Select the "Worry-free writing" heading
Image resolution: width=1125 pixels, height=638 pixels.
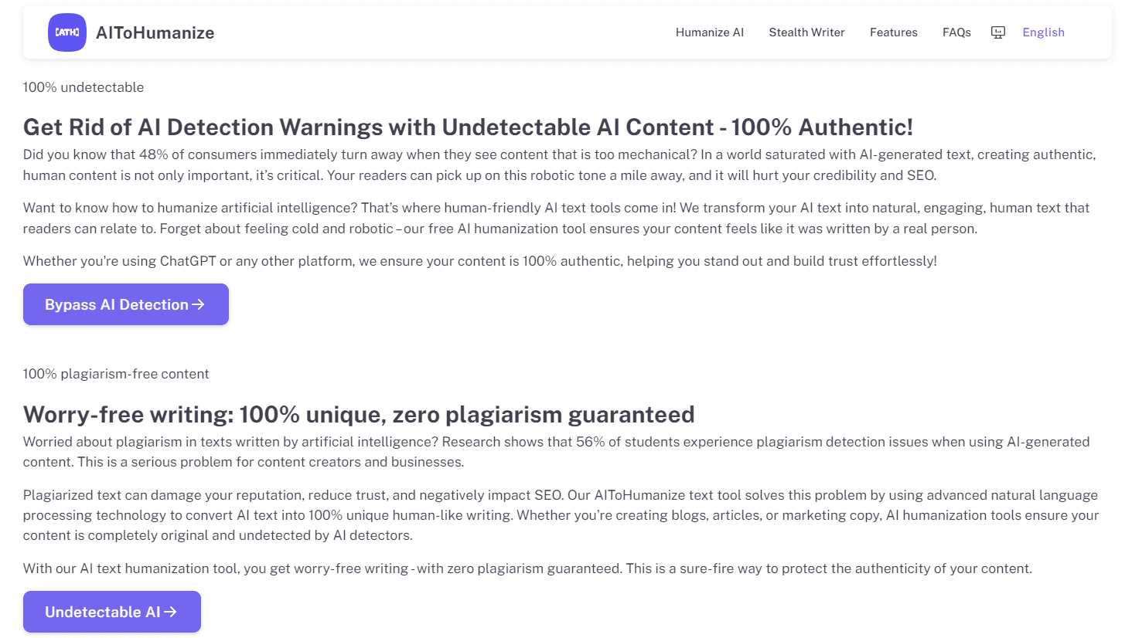click(x=358, y=414)
